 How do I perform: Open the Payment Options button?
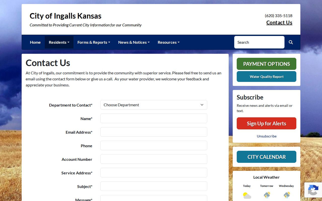(x=266, y=64)
